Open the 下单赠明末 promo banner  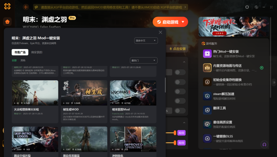pyautogui.click(x=234, y=27)
